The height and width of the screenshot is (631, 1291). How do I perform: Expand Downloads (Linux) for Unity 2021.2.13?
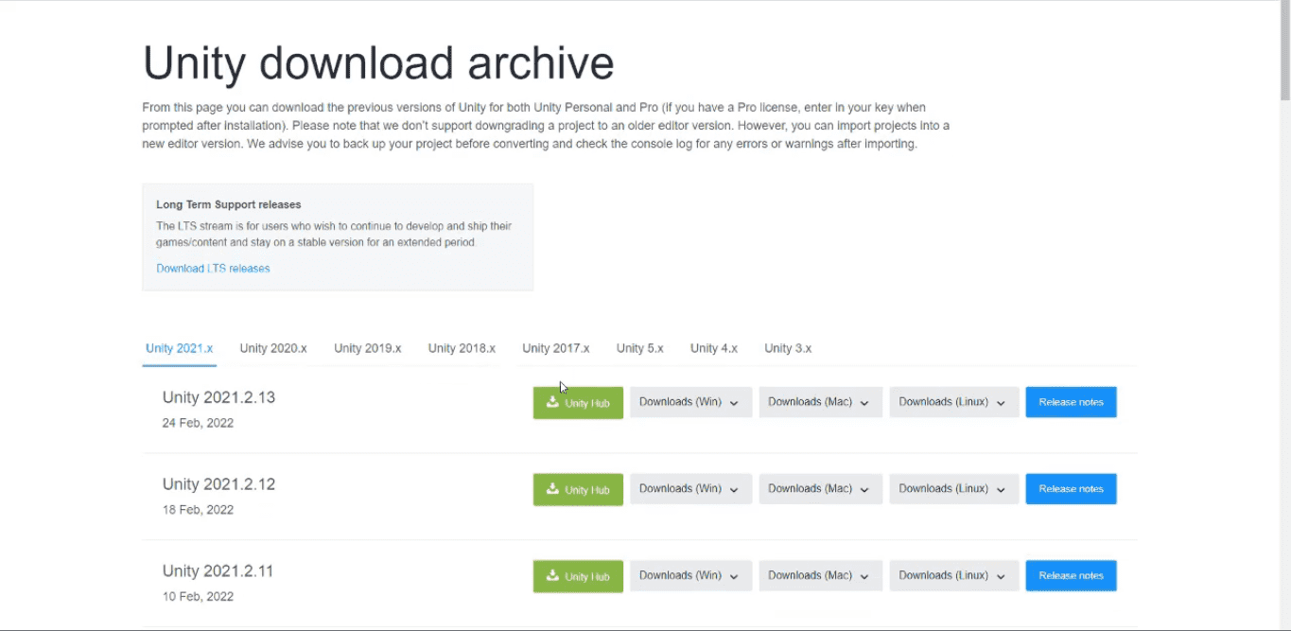coord(954,402)
